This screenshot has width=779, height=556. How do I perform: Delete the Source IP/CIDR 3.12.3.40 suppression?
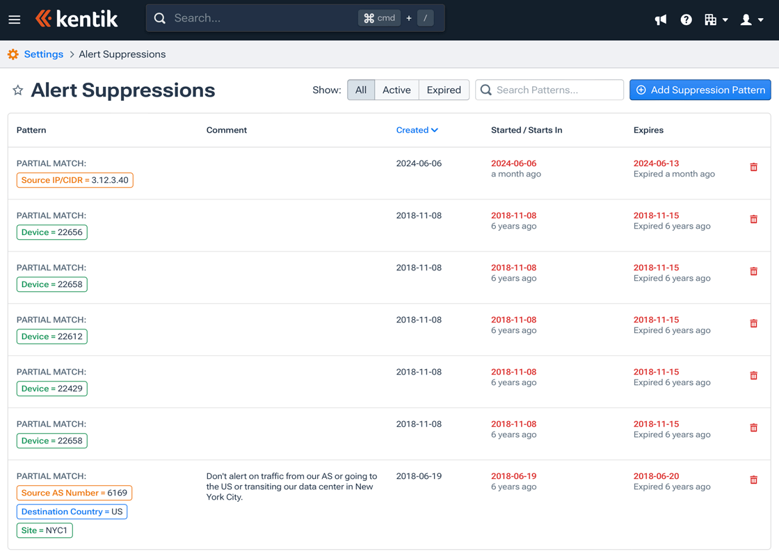753,167
